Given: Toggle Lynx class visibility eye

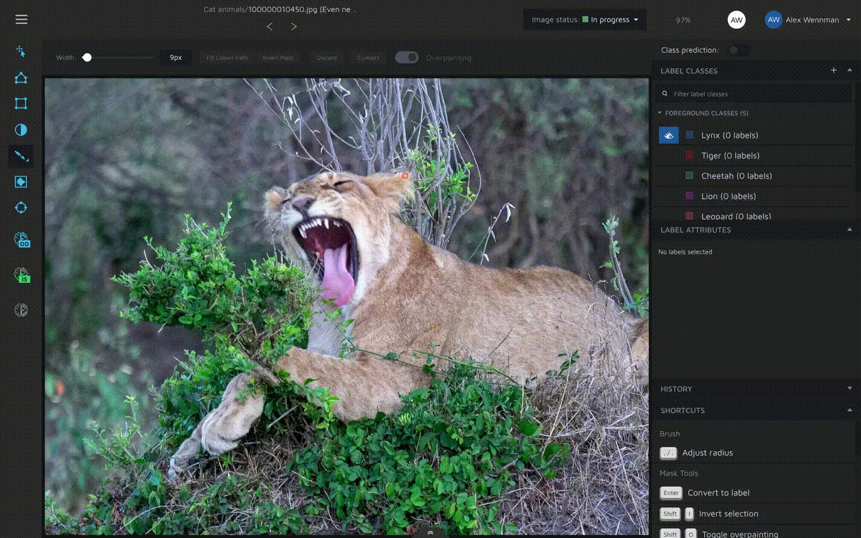Looking at the screenshot, I should click(x=668, y=135).
